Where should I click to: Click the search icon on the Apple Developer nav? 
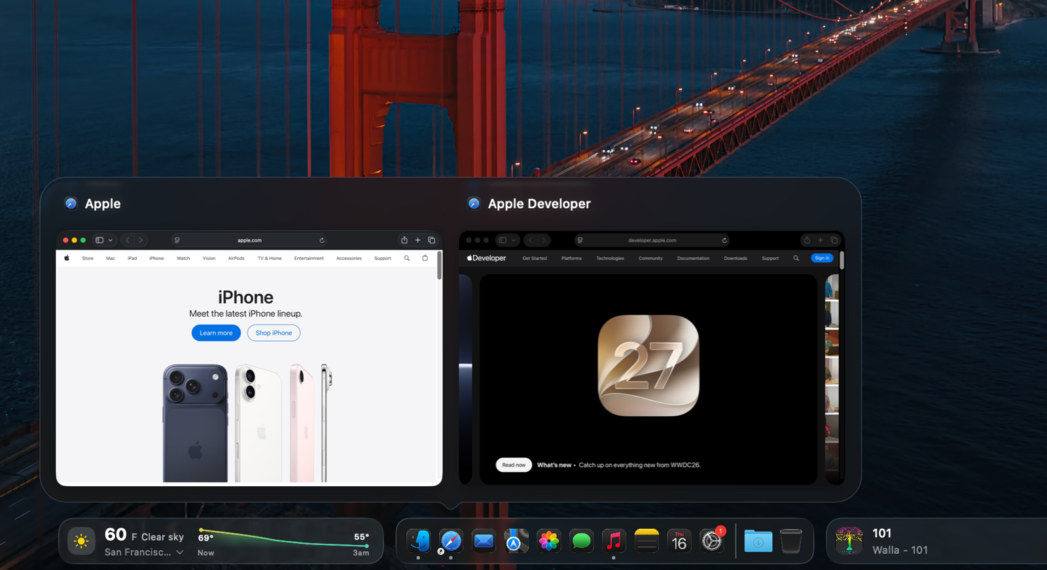click(796, 258)
